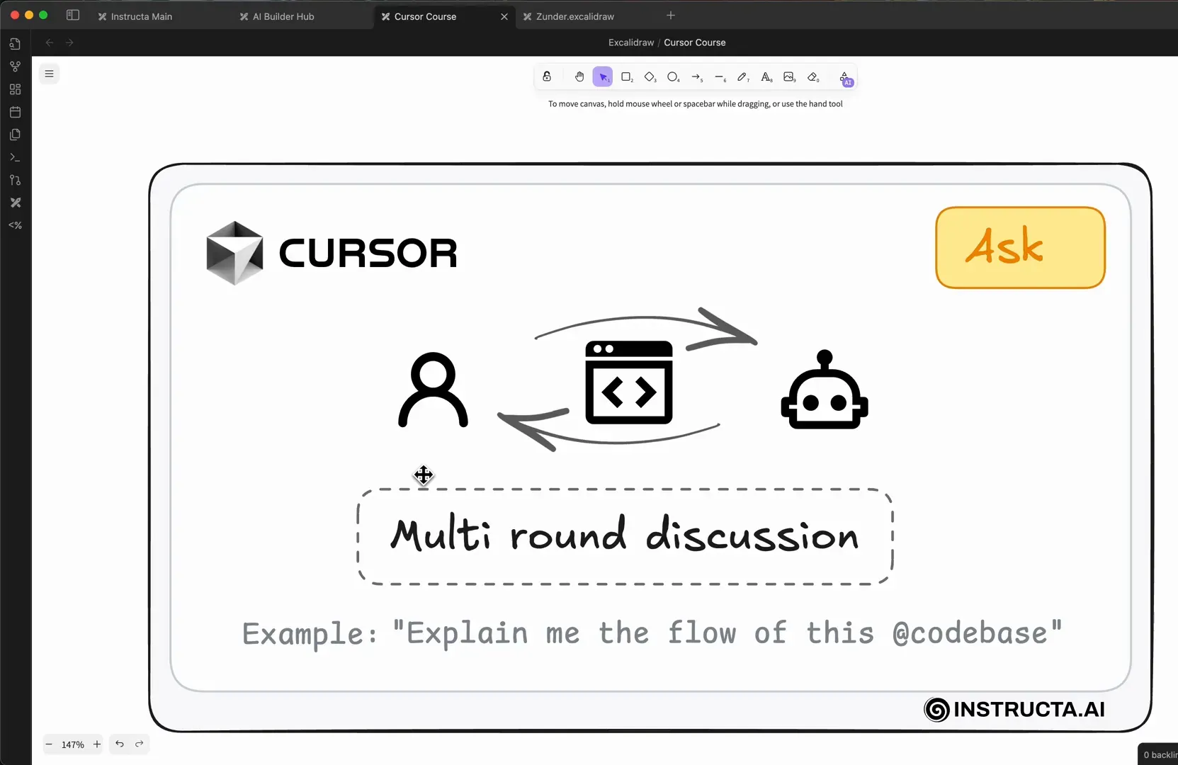Choose the Arrow drawing tool
The image size is (1178, 765).
(x=696, y=76)
